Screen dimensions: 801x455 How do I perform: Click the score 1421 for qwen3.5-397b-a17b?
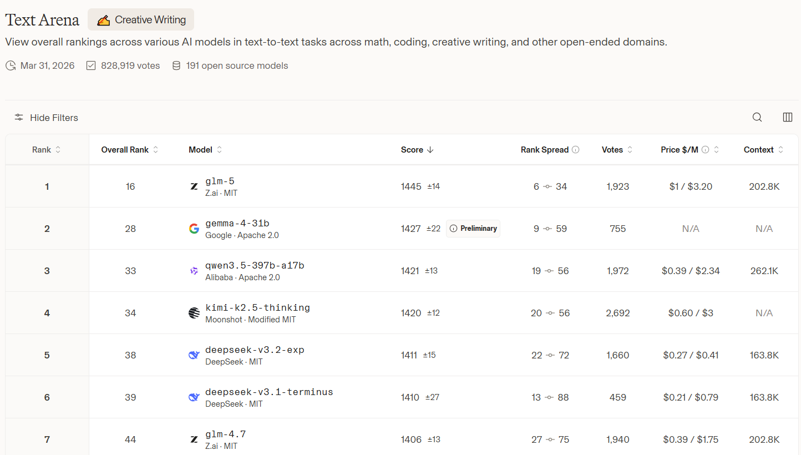410,271
